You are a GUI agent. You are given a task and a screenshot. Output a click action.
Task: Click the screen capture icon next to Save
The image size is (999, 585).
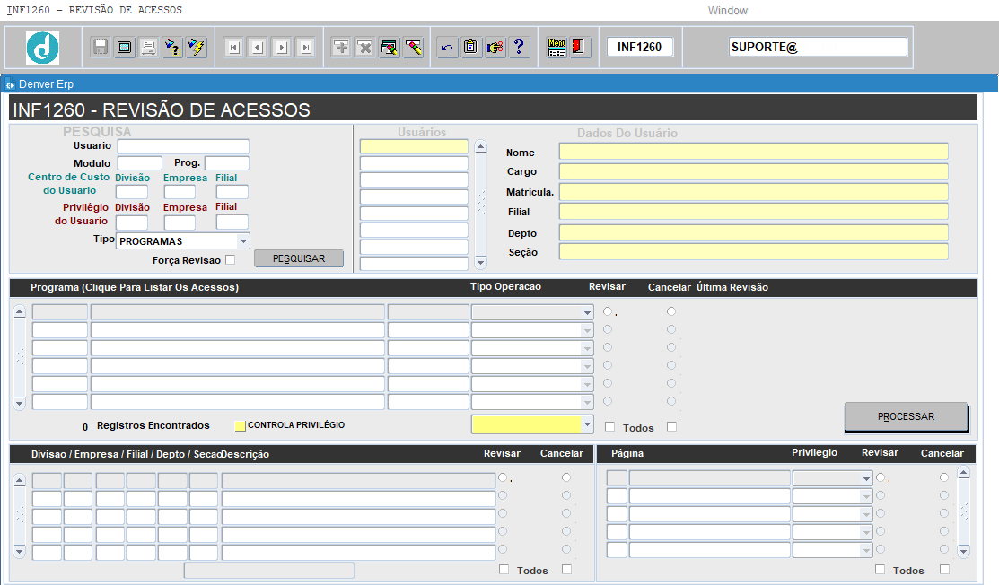pyautogui.click(x=124, y=48)
